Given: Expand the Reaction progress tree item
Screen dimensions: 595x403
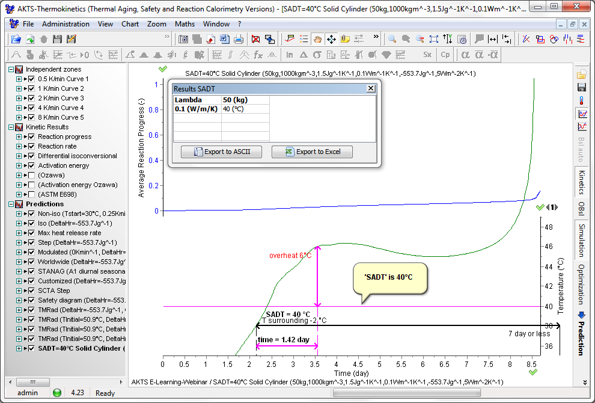Looking at the screenshot, I should pos(19,137).
